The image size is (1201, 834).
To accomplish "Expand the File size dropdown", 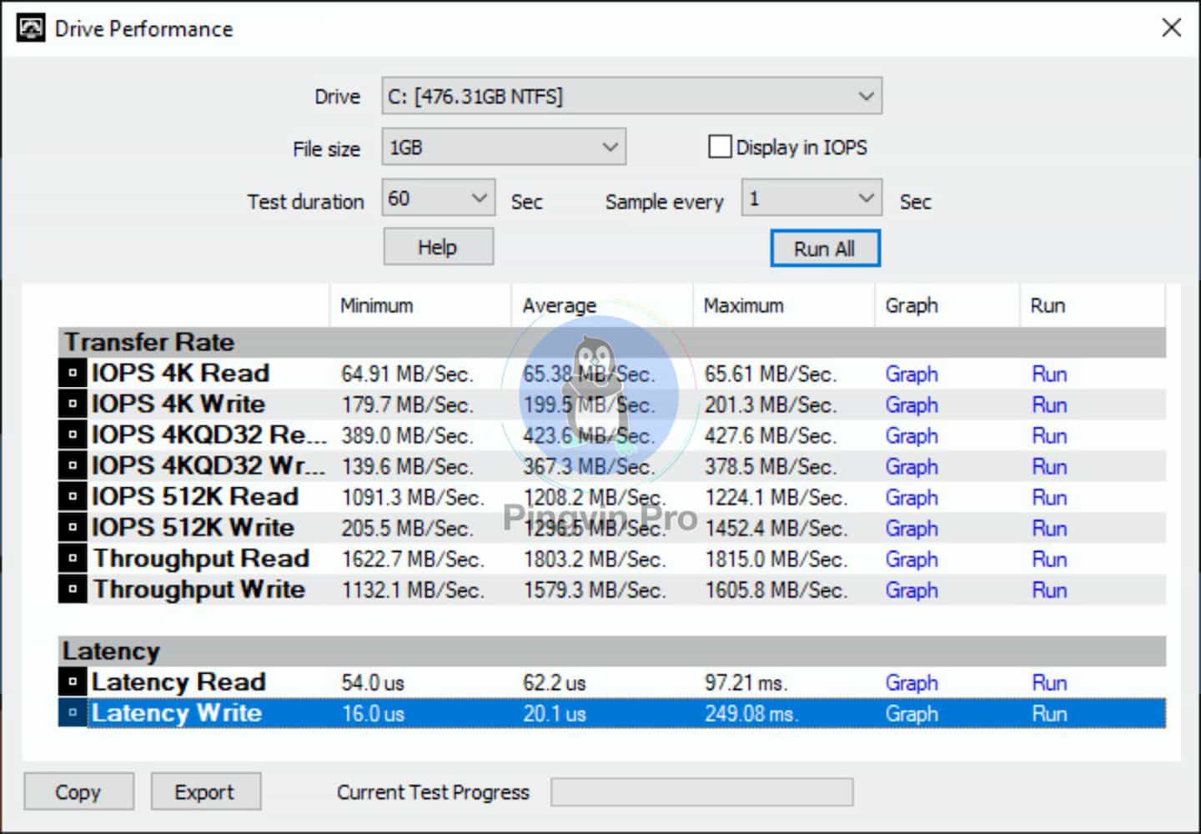I will coord(503,147).
